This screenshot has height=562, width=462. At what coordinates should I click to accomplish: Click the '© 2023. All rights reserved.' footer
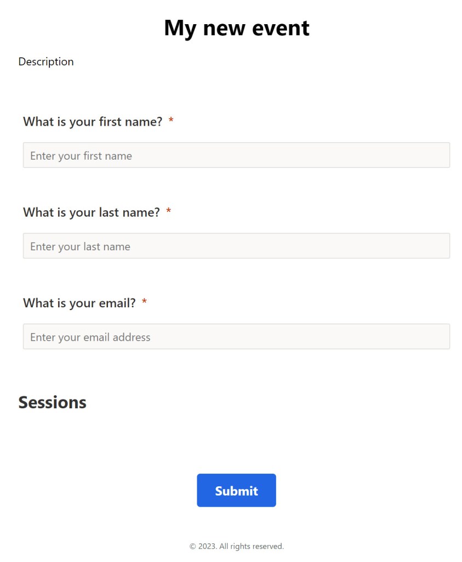coord(236,546)
